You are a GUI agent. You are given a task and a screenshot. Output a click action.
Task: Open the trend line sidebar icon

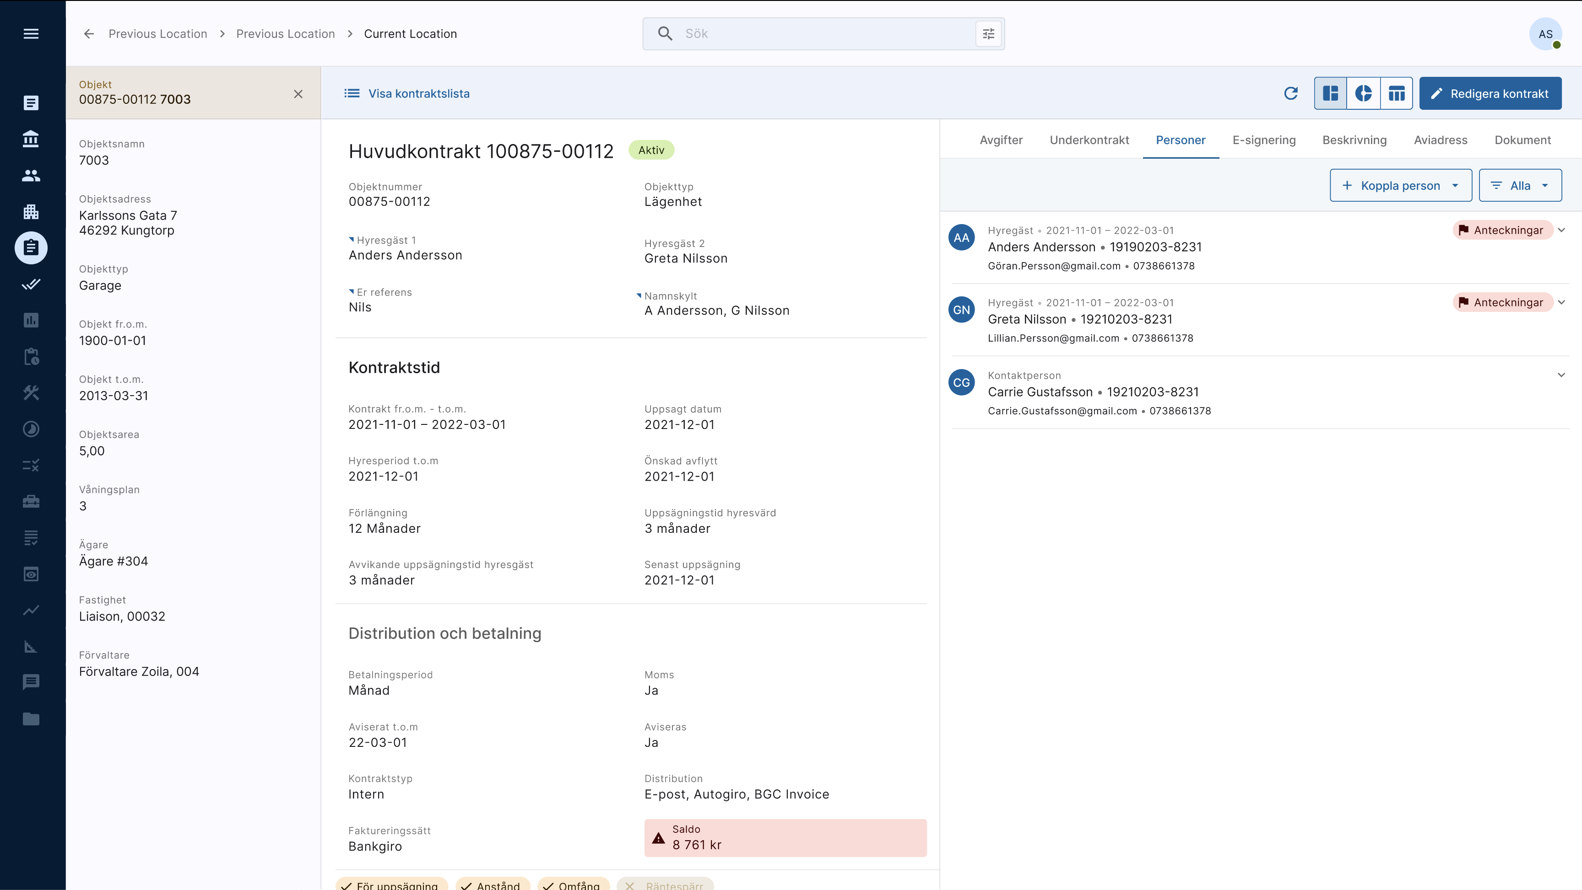tap(31, 610)
